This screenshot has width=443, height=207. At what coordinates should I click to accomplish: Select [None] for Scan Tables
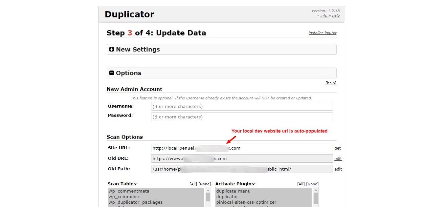(205, 184)
